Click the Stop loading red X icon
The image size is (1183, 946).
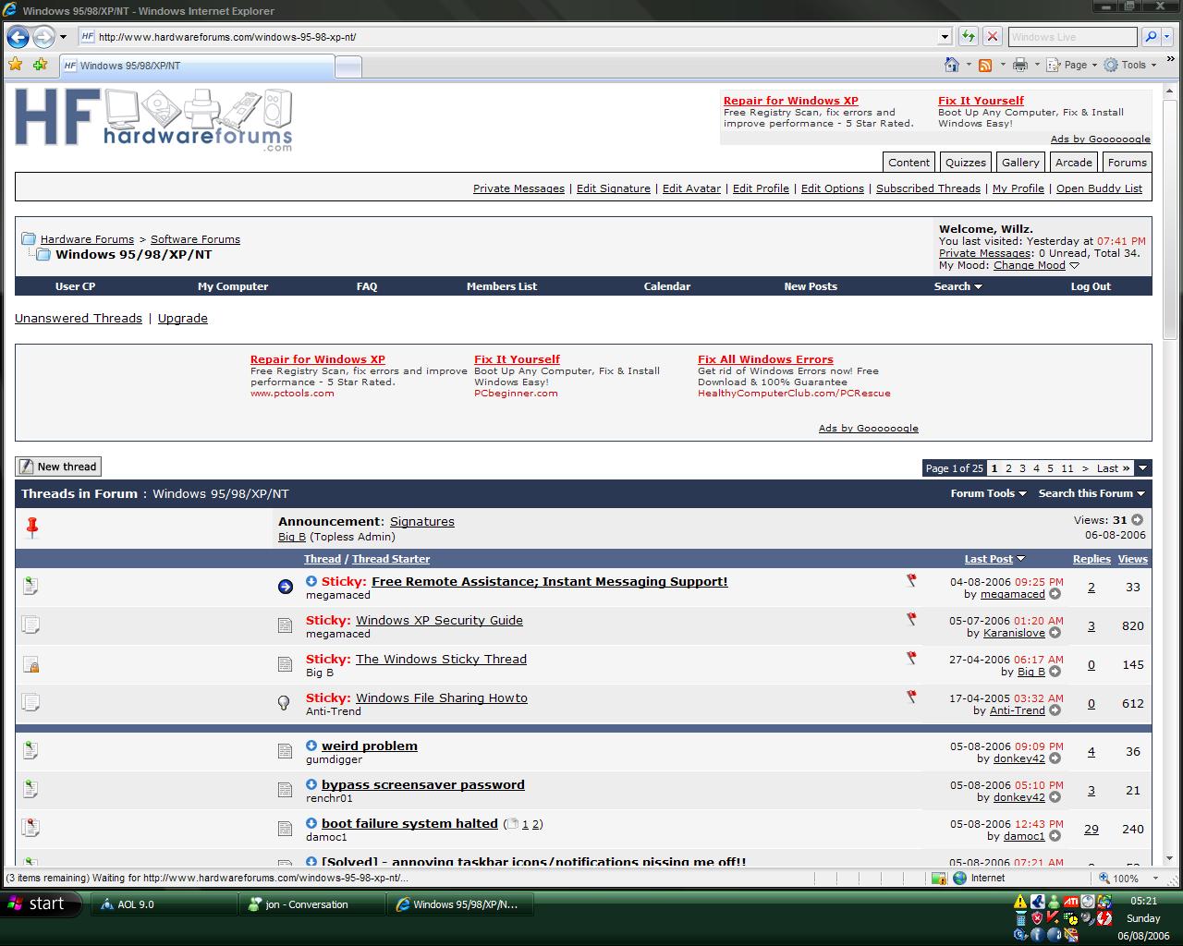click(x=992, y=37)
